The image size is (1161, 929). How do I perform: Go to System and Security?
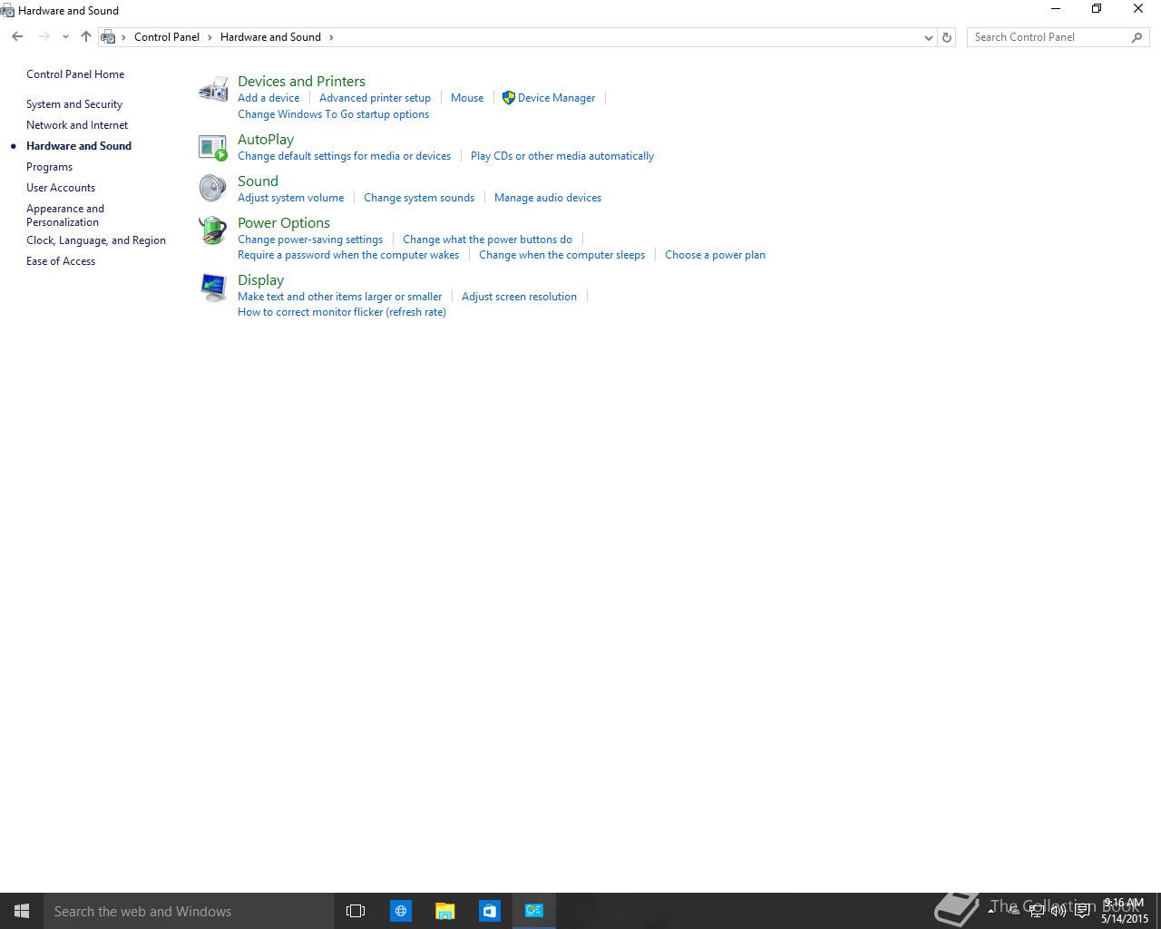pyautogui.click(x=74, y=104)
